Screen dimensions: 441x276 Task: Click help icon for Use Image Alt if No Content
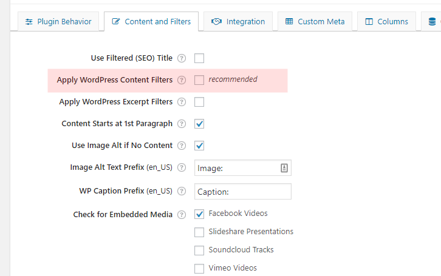click(181, 146)
